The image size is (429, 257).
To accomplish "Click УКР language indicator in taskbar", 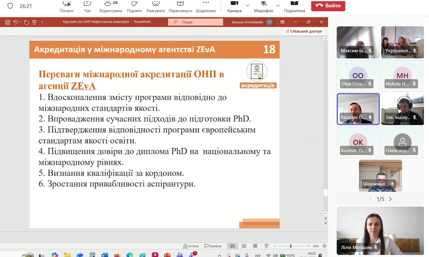I will pos(258,255).
